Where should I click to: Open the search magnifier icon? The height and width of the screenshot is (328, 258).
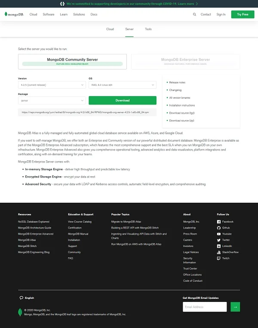(194, 15)
